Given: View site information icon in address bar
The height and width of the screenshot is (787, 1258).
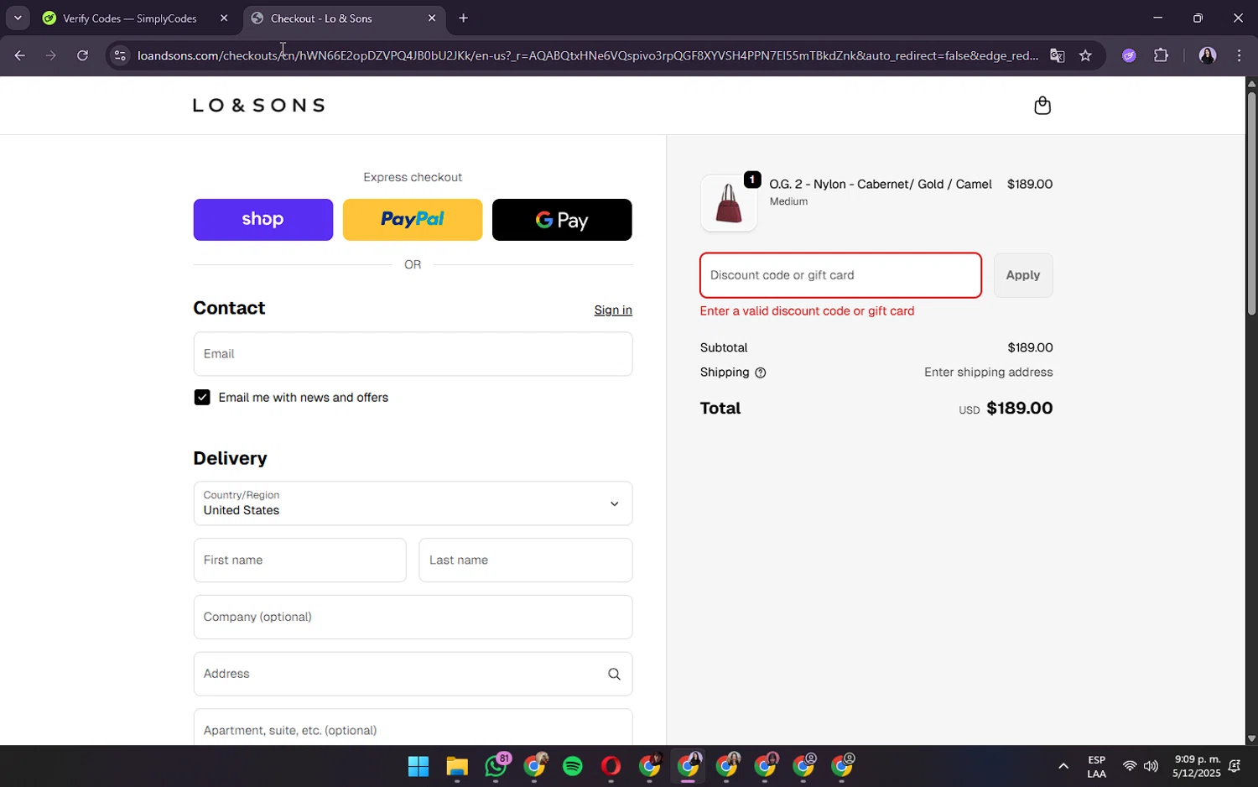Looking at the screenshot, I should click(x=120, y=55).
